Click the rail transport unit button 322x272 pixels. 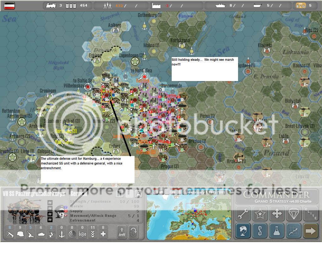[x=122, y=232]
